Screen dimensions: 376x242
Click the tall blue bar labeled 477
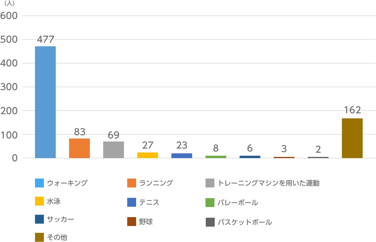45,102
